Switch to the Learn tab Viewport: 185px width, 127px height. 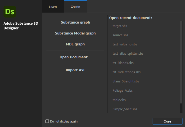point(53,7)
